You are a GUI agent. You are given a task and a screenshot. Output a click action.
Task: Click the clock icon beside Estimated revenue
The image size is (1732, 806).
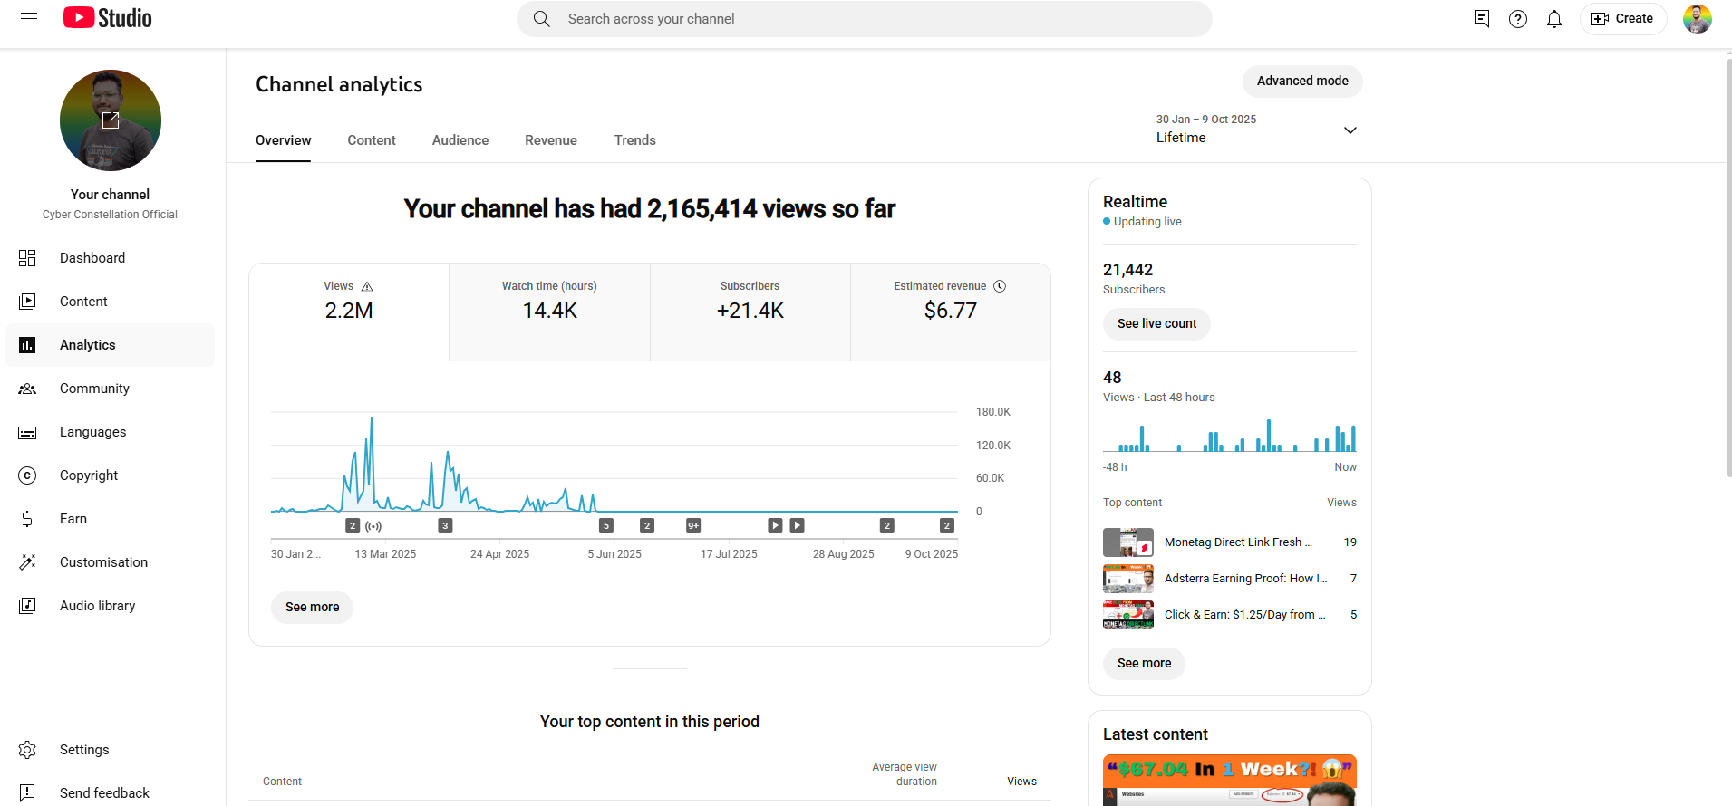(1000, 286)
